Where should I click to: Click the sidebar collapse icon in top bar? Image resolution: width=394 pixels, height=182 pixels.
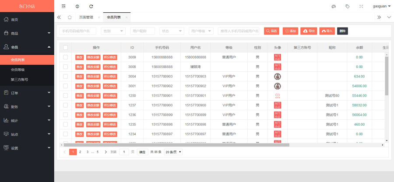coord(64,7)
